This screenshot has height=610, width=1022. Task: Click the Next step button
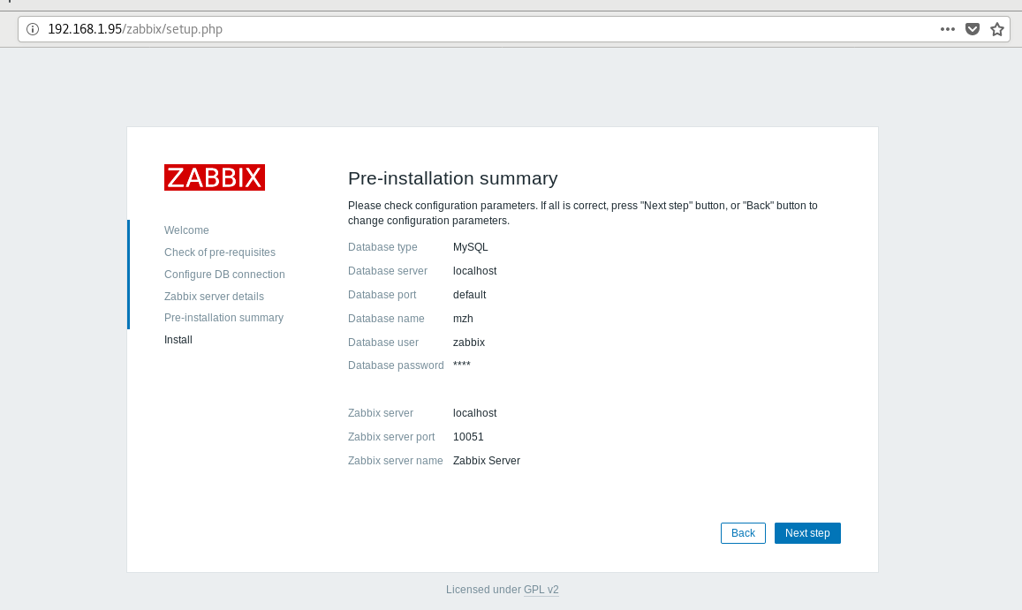807,533
